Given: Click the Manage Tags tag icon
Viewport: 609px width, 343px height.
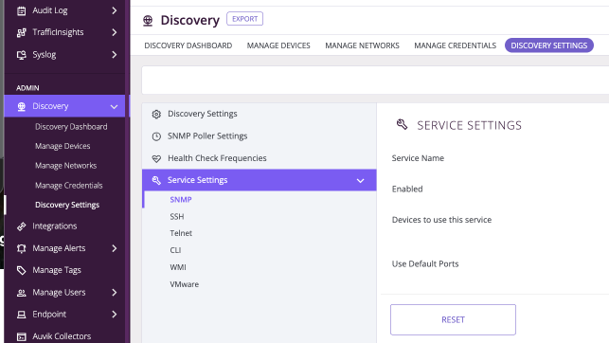Looking at the screenshot, I should (x=22, y=270).
